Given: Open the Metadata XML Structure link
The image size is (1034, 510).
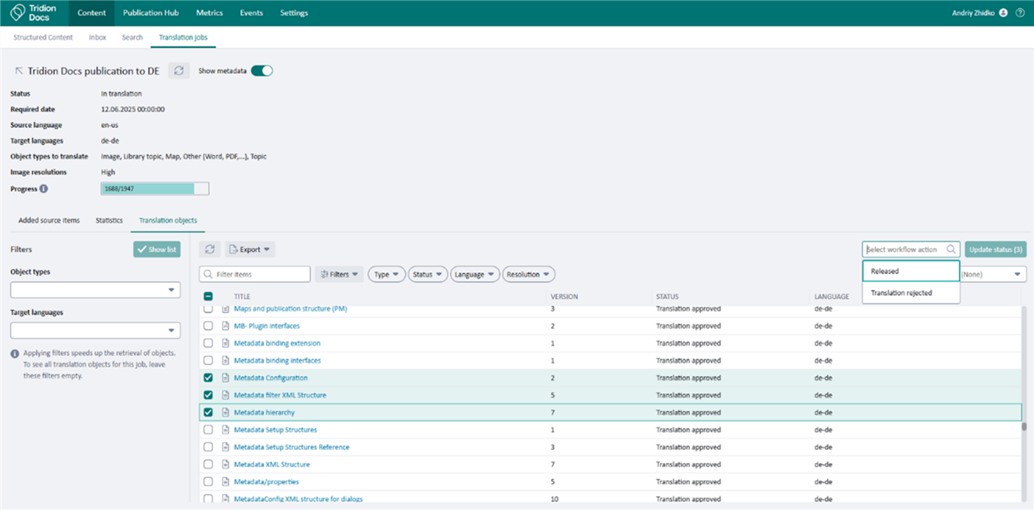Looking at the screenshot, I should point(272,465).
